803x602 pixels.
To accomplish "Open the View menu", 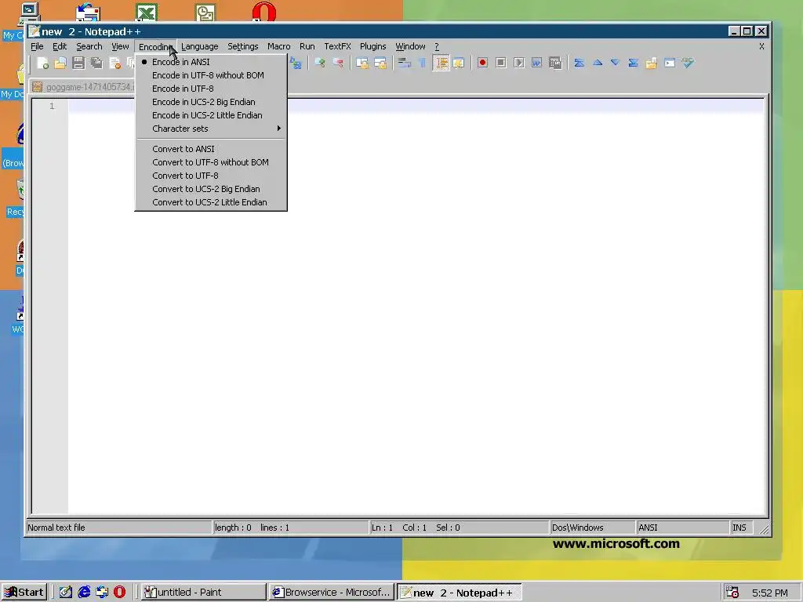I will point(120,46).
